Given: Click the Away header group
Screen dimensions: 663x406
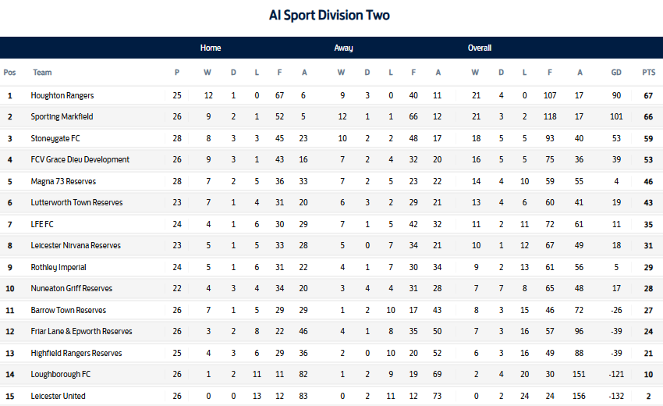Looking at the screenshot, I should click(x=343, y=48).
